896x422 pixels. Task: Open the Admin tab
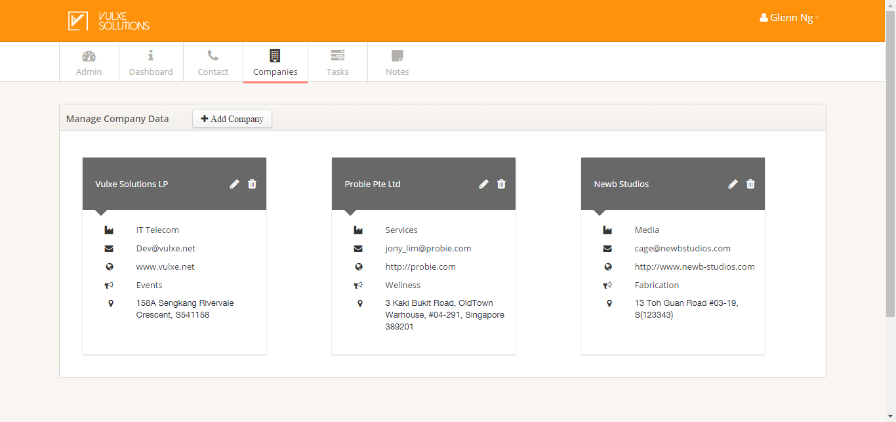click(89, 63)
